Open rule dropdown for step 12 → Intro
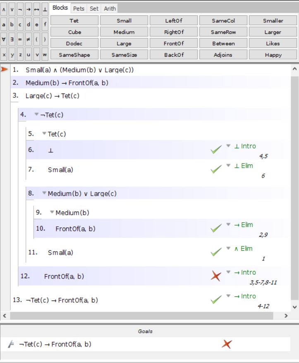Screen dimensions: 299x363 [x=228, y=272]
